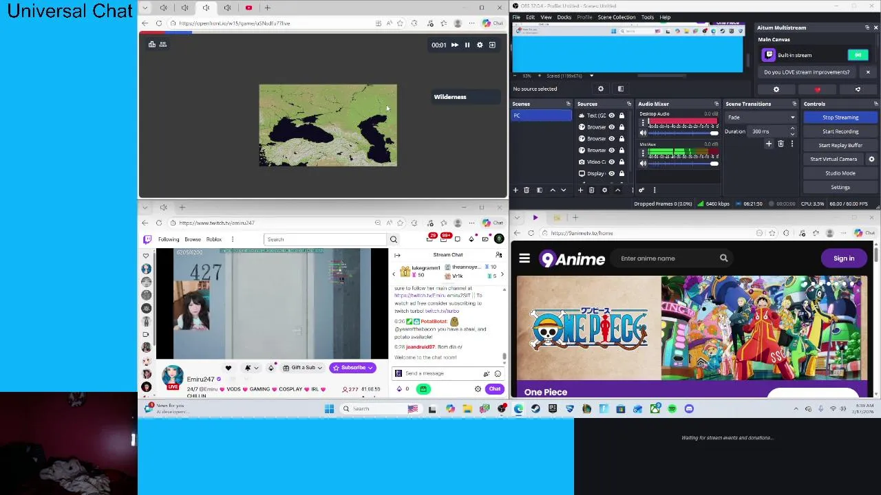Mute Mic/Aux speaker icon
The width and height of the screenshot is (881, 495).
coord(643,164)
